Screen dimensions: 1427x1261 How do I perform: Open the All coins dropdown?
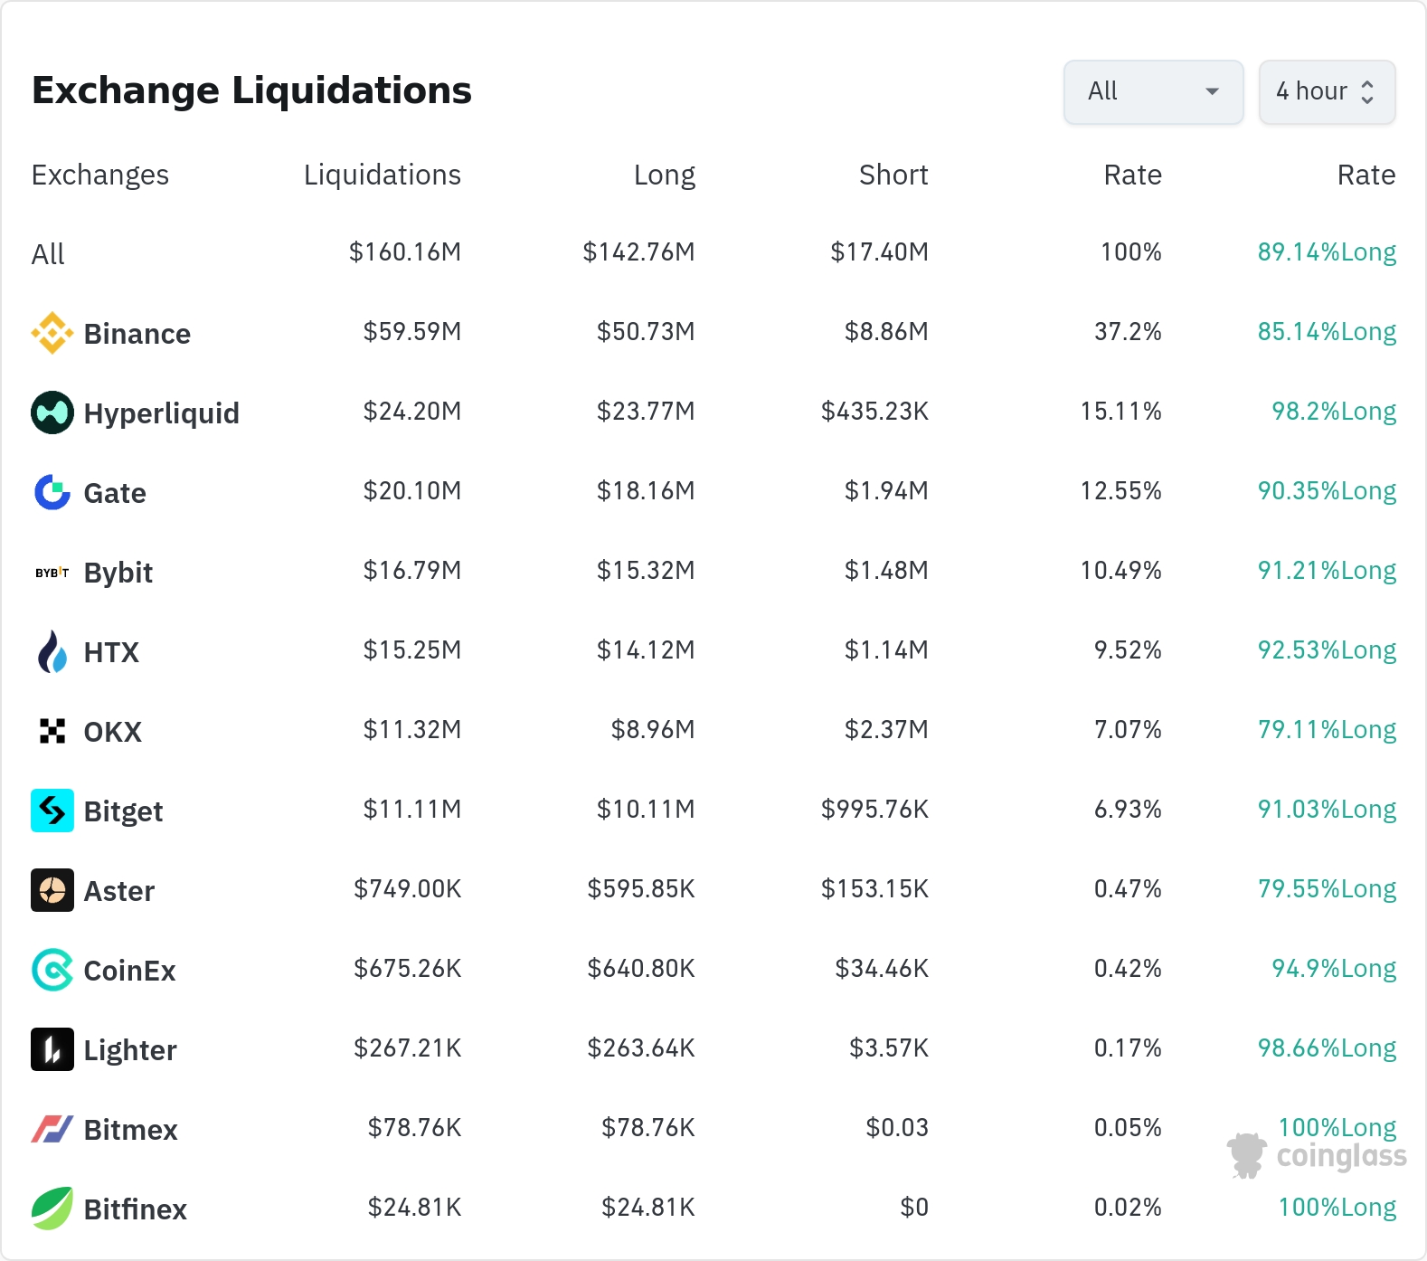tap(1153, 91)
